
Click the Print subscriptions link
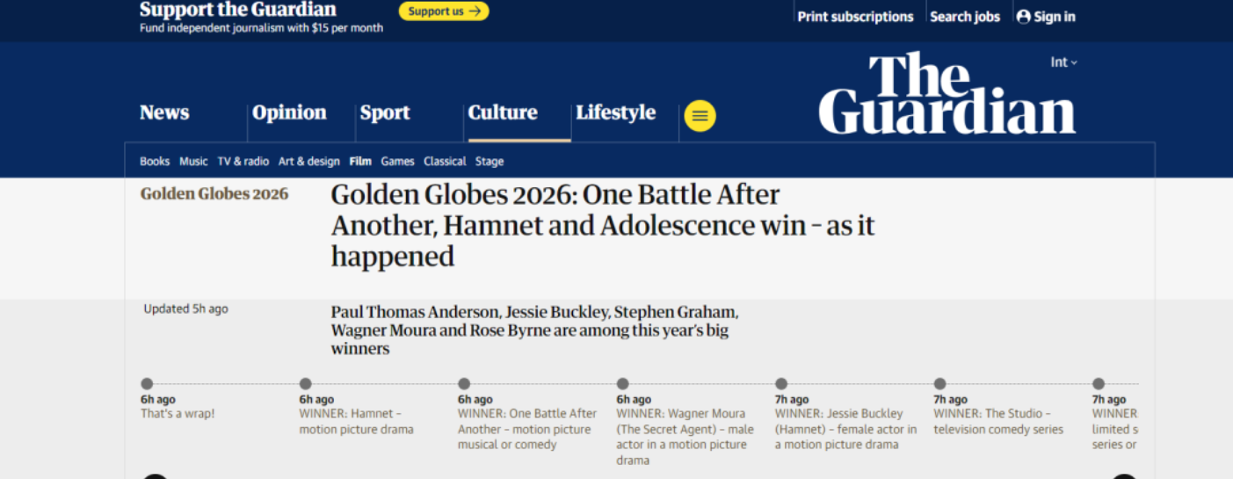click(x=855, y=17)
